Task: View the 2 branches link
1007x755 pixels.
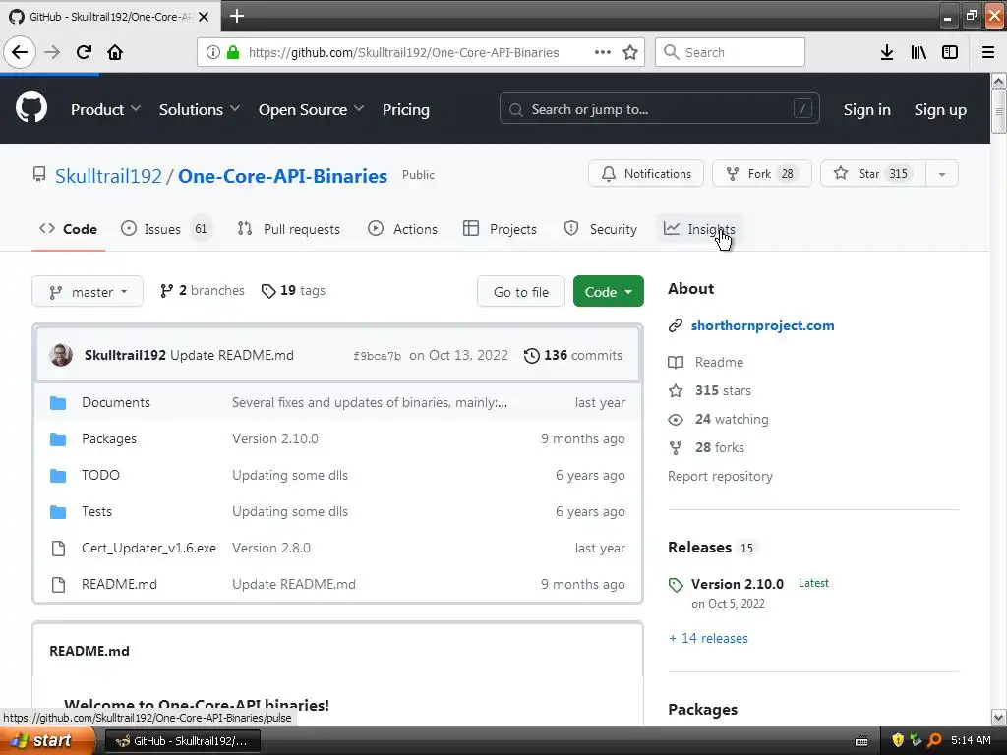Action: click(203, 291)
